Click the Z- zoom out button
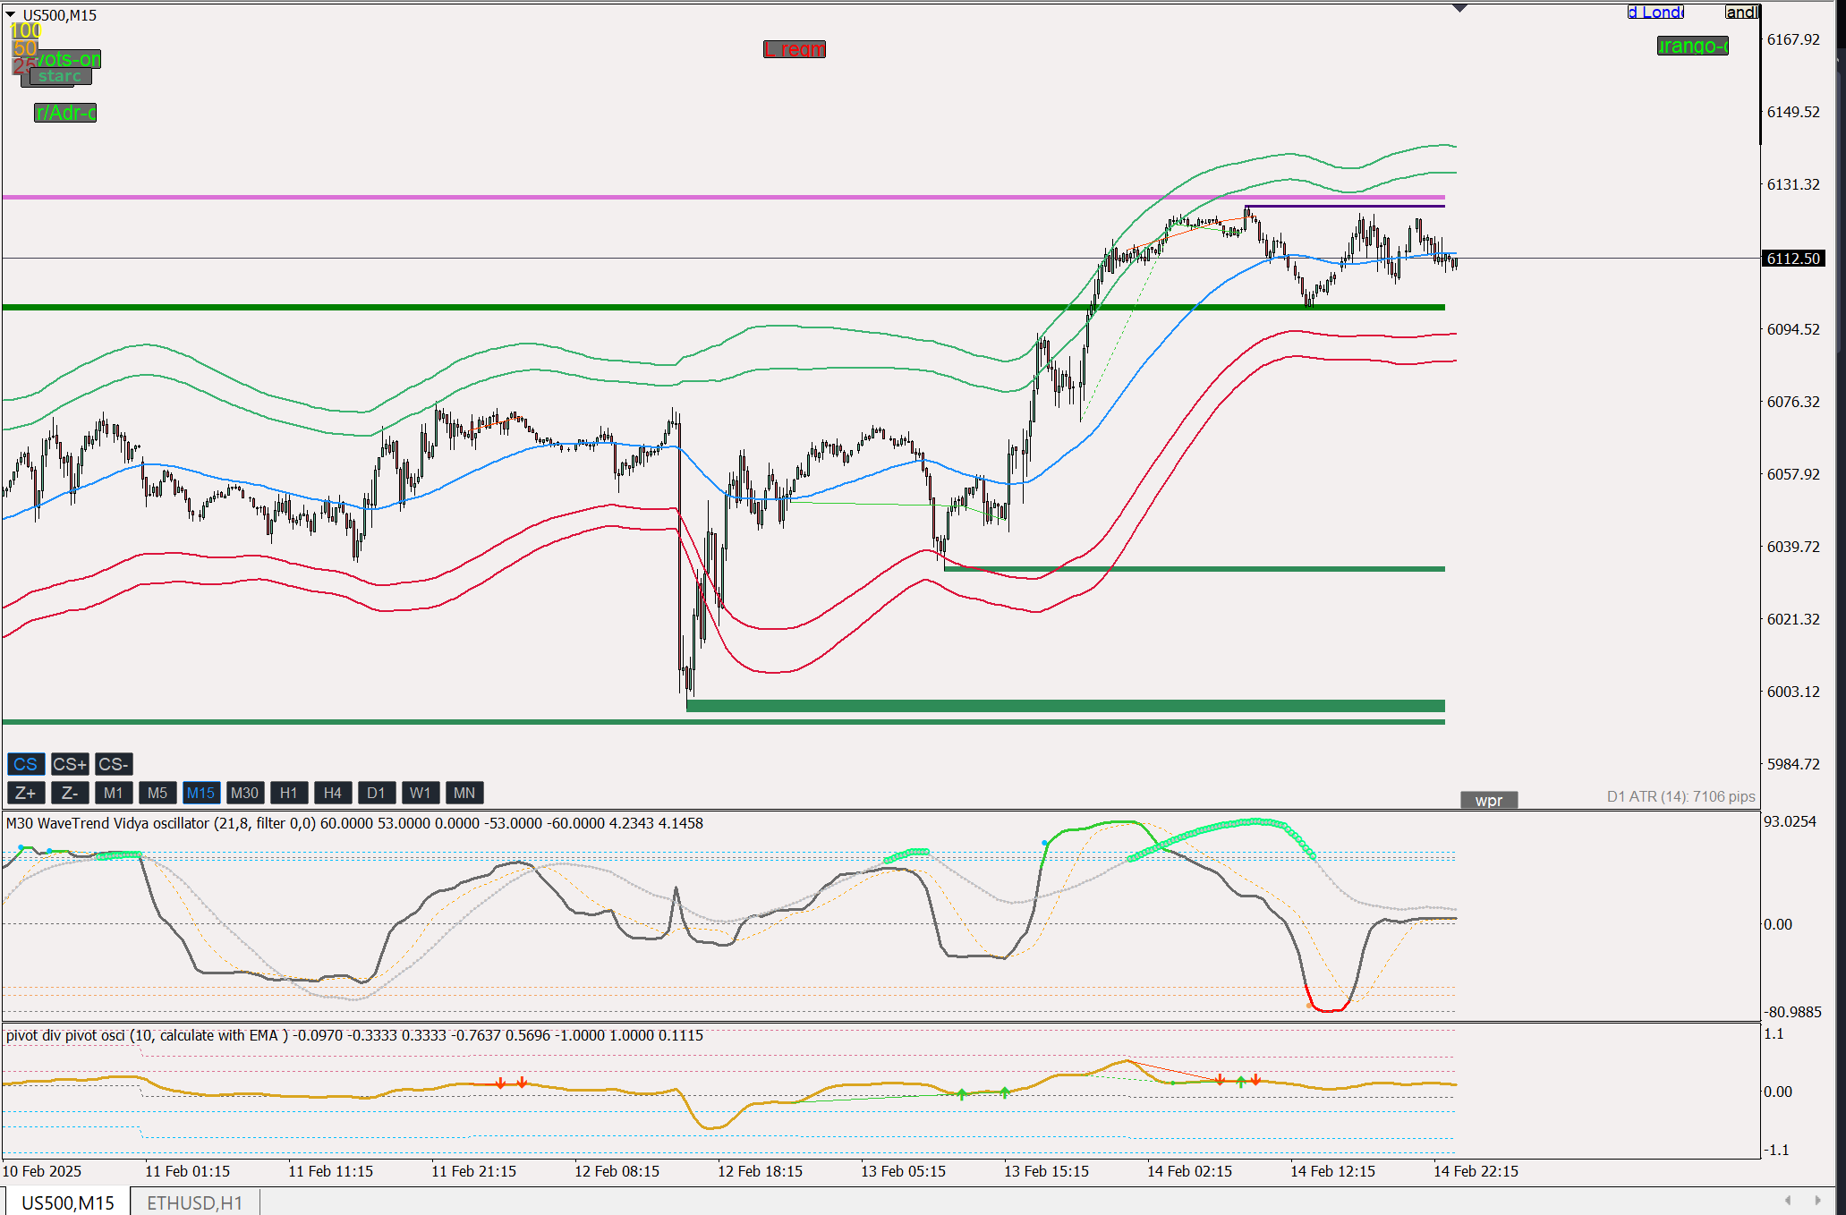 click(69, 793)
